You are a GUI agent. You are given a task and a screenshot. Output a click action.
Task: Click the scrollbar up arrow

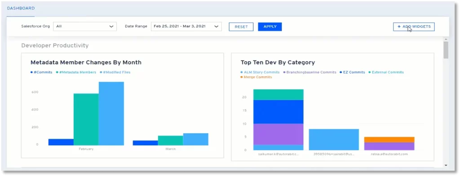pos(446,39)
